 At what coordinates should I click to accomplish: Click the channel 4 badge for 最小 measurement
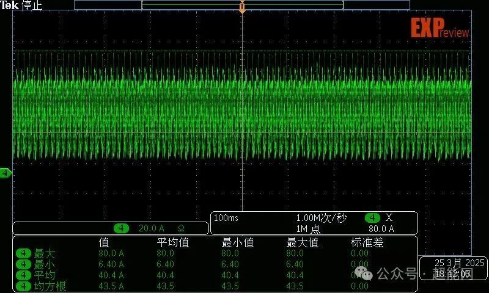click(x=23, y=264)
